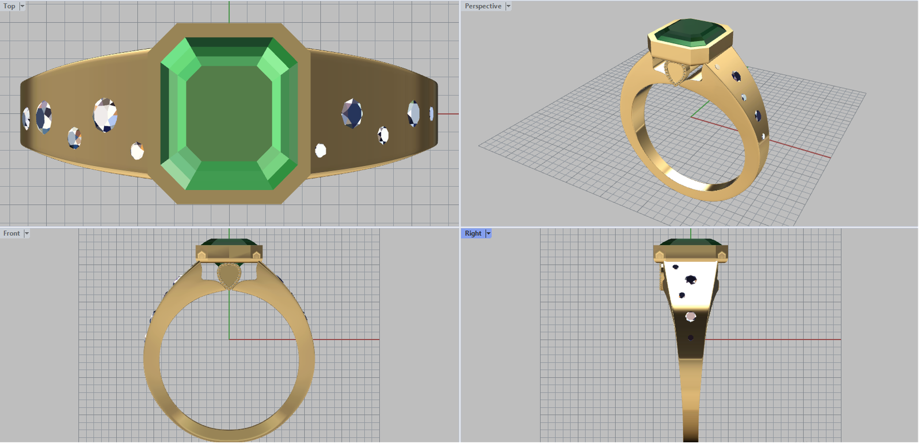
Task: Expand the Right viewport menu arrow
Action: point(489,234)
